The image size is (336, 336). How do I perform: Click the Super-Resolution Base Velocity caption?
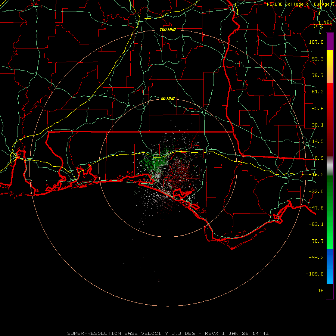pos(168,333)
